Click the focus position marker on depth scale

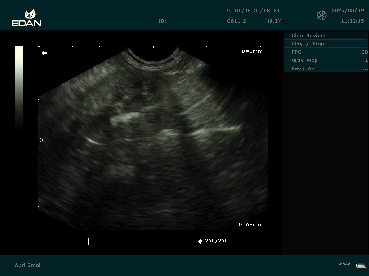pos(41,140)
